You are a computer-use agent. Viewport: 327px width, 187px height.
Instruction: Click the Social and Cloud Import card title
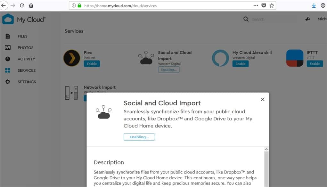175,56
